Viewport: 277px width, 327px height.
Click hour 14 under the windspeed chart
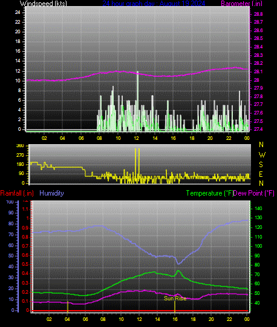click(x=155, y=138)
